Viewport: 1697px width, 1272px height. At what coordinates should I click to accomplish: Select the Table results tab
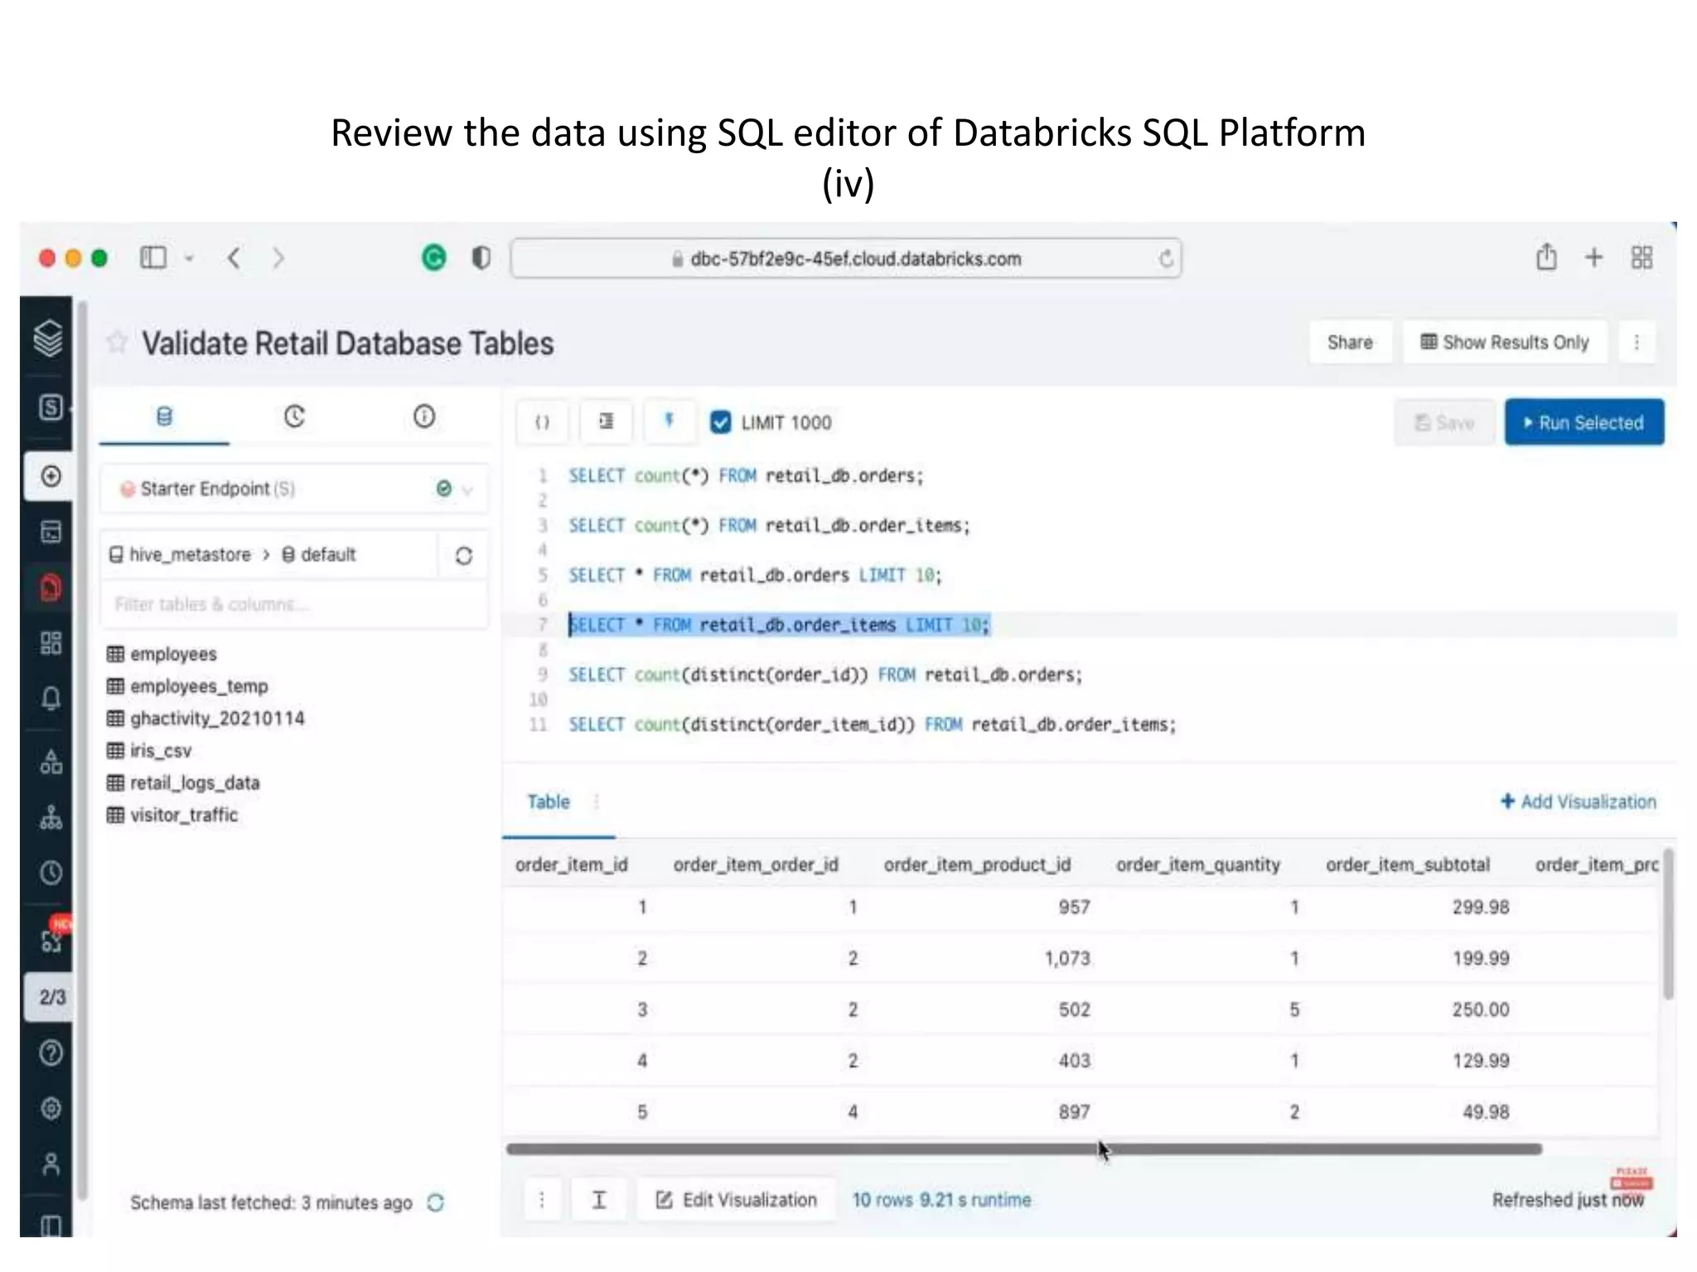point(549,802)
